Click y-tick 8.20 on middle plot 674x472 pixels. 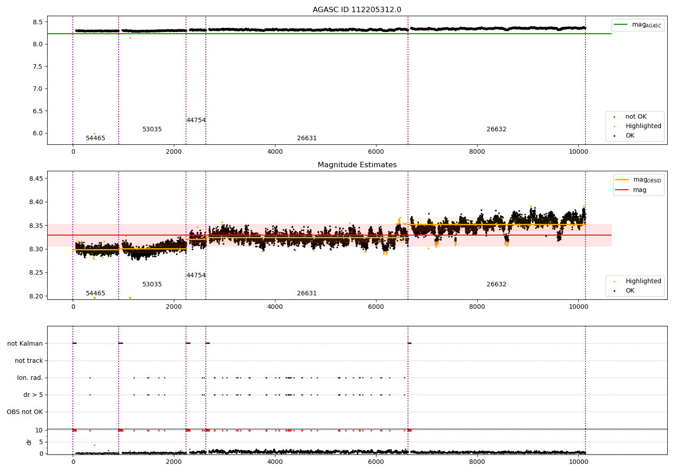pyautogui.click(x=36, y=296)
